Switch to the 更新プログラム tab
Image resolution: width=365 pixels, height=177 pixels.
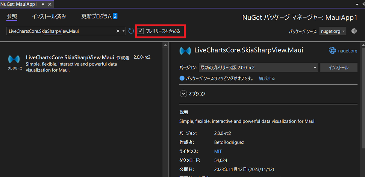click(x=96, y=17)
